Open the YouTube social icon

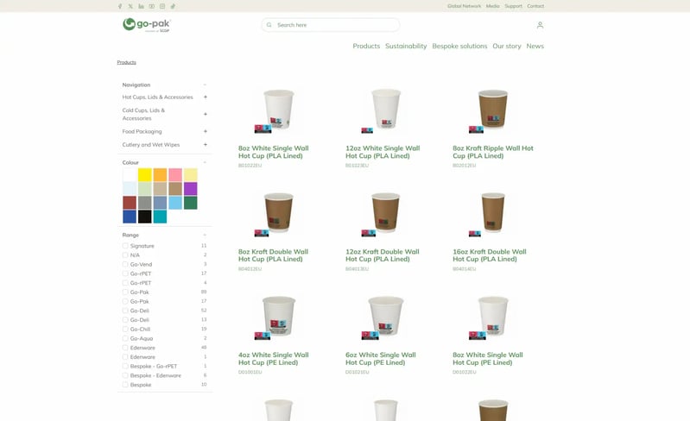tap(151, 6)
